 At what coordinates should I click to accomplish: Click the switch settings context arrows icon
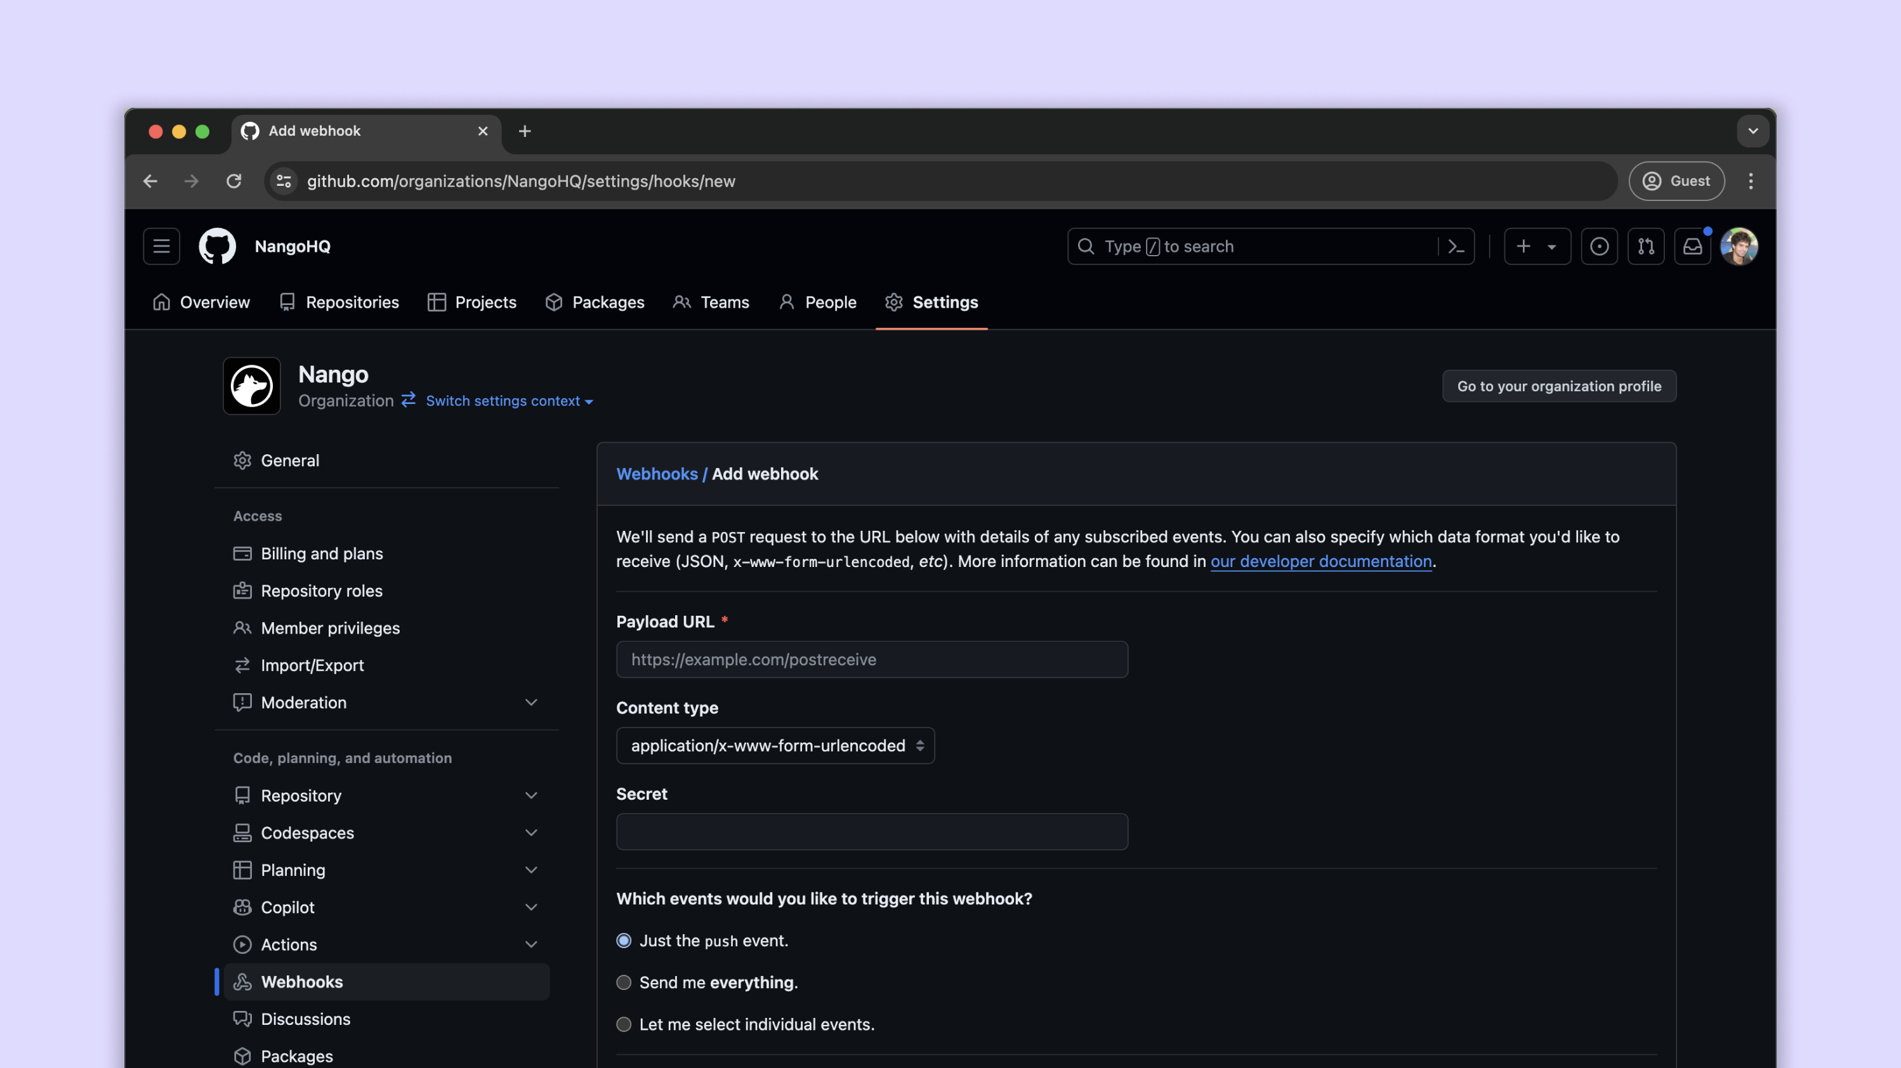point(408,400)
